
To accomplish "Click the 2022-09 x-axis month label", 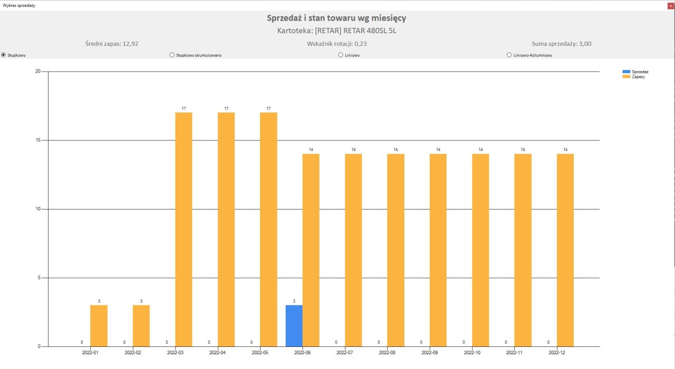I will point(430,353).
